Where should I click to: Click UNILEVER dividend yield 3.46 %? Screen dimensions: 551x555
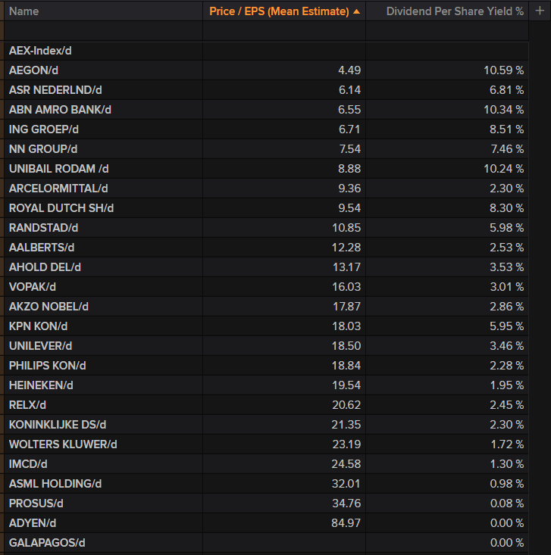point(507,346)
